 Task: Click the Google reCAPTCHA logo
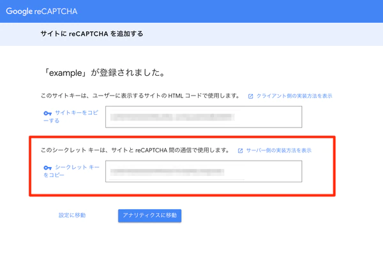coord(41,11)
